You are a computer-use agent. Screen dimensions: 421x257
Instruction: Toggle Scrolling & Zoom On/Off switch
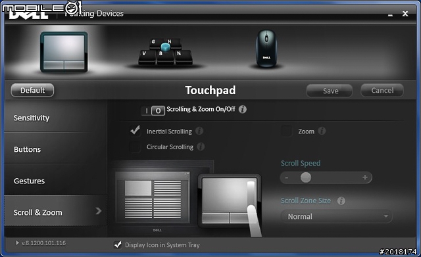point(153,110)
